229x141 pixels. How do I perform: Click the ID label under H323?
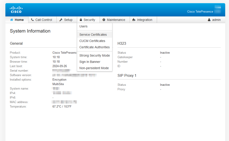pyautogui.click(x=119, y=66)
